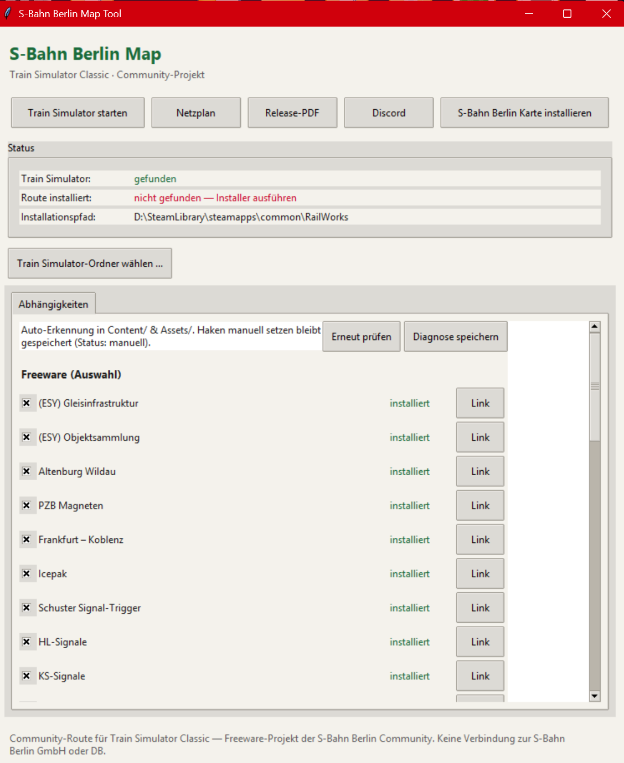
Task: Open Link for Schuster Signal-Trigger
Action: click(480, 608)
